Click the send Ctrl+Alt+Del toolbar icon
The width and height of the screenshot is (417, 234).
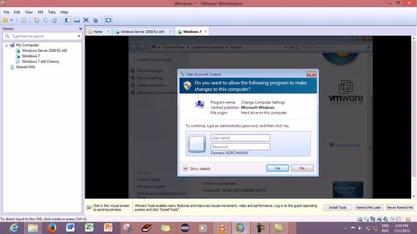tap(23, 20)
